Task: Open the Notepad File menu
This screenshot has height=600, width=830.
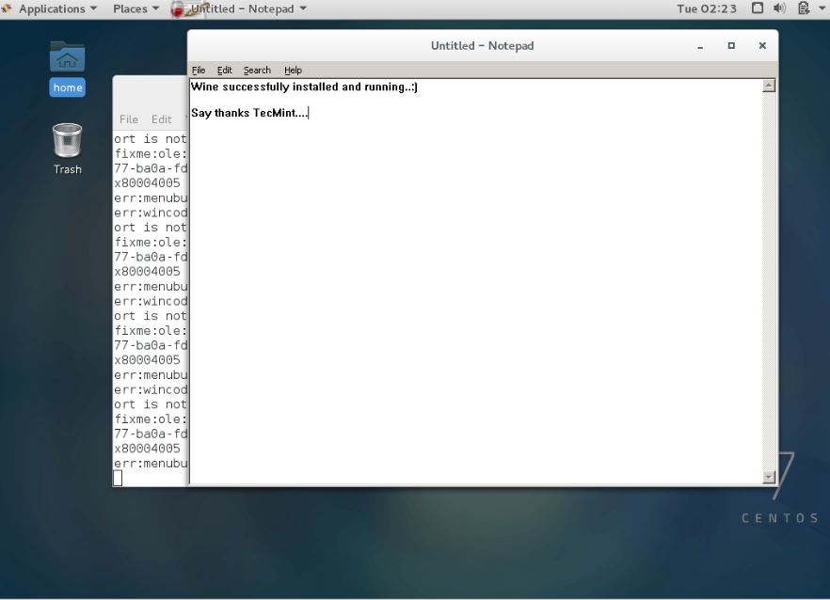Action: coord(199,71)
